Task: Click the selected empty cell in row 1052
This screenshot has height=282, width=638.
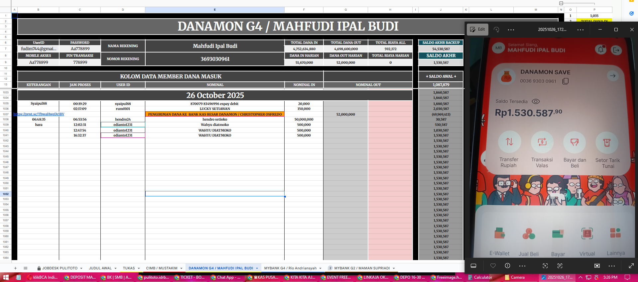Action: (215, 194)
